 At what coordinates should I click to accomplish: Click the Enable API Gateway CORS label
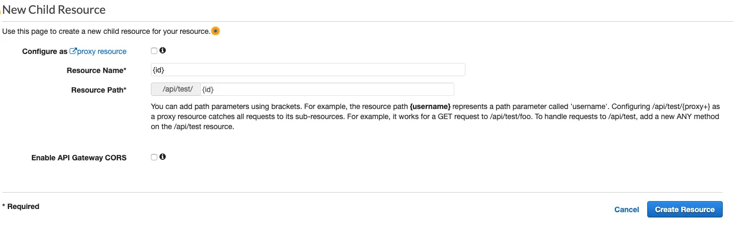pos(79,158)
